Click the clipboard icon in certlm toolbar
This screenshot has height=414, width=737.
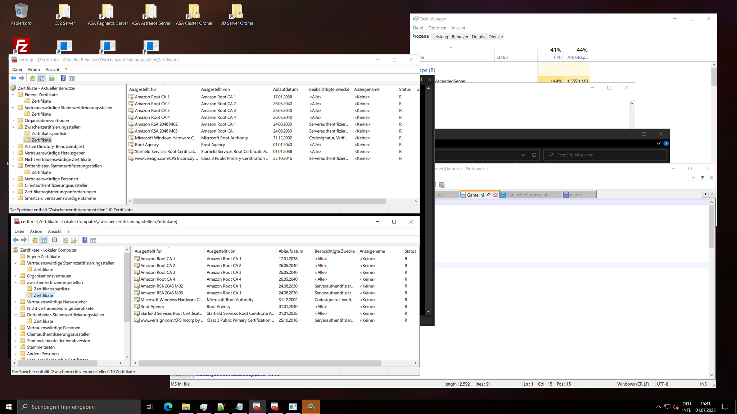[55, 240]
